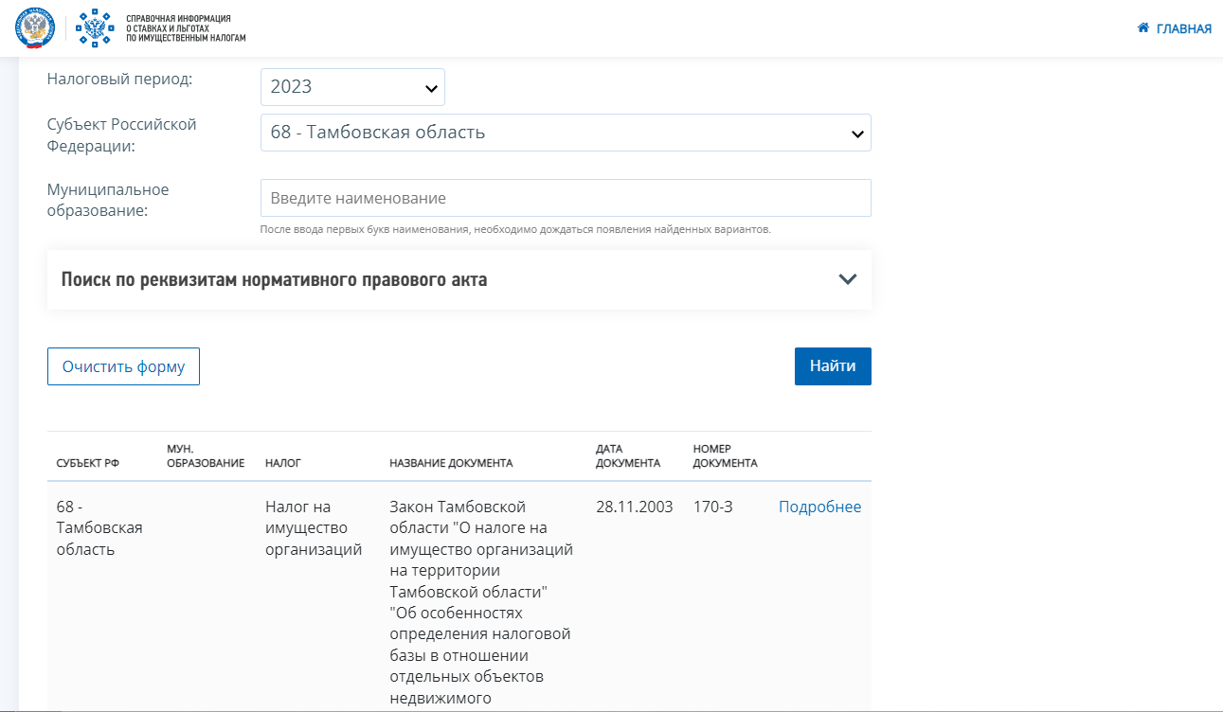Image resolution: width=1223 pixels, height=712 pixels.
Task: Click the Налог column header
Action: click(x=283, y=463)
